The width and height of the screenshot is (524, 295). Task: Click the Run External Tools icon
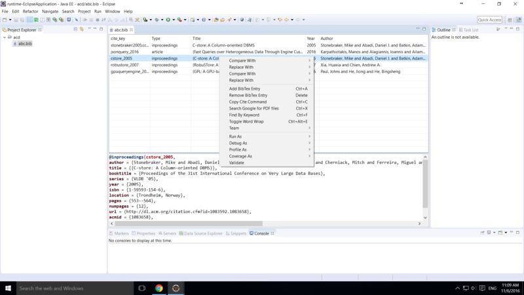[x=179, y=20]
